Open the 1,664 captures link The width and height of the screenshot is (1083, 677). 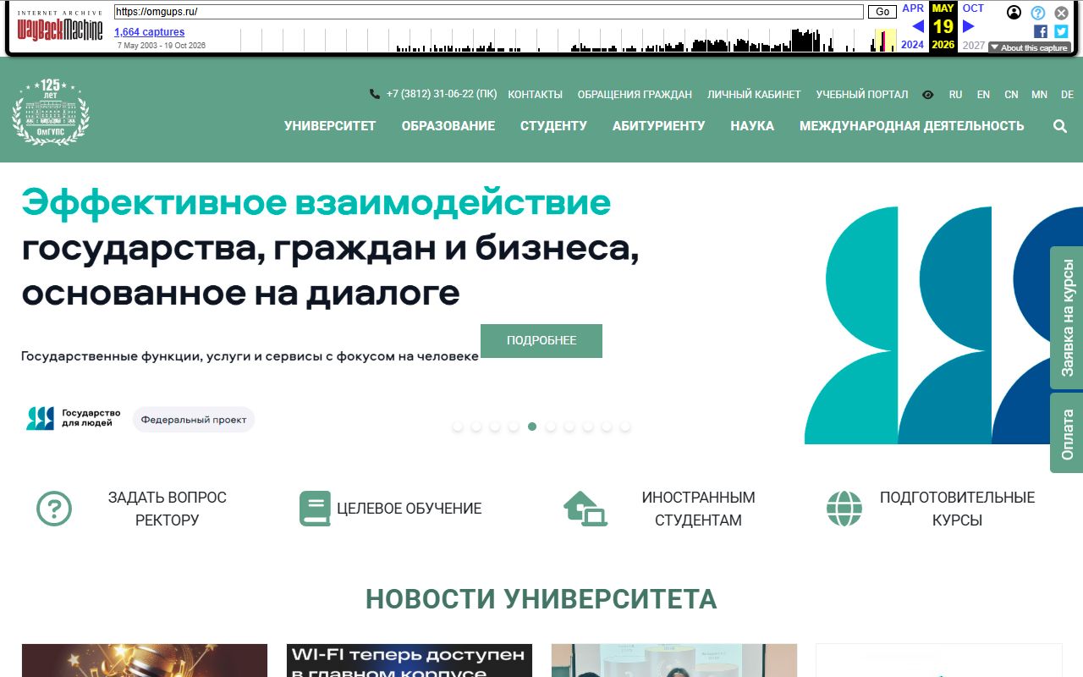point(150,32)
